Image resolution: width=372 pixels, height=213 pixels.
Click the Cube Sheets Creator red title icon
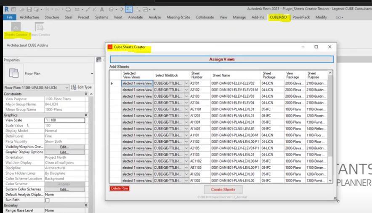tap(110, 47)
